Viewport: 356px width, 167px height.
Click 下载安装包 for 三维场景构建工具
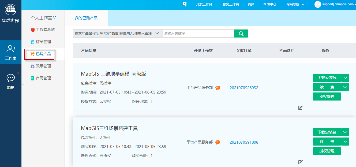coord(327,132)
